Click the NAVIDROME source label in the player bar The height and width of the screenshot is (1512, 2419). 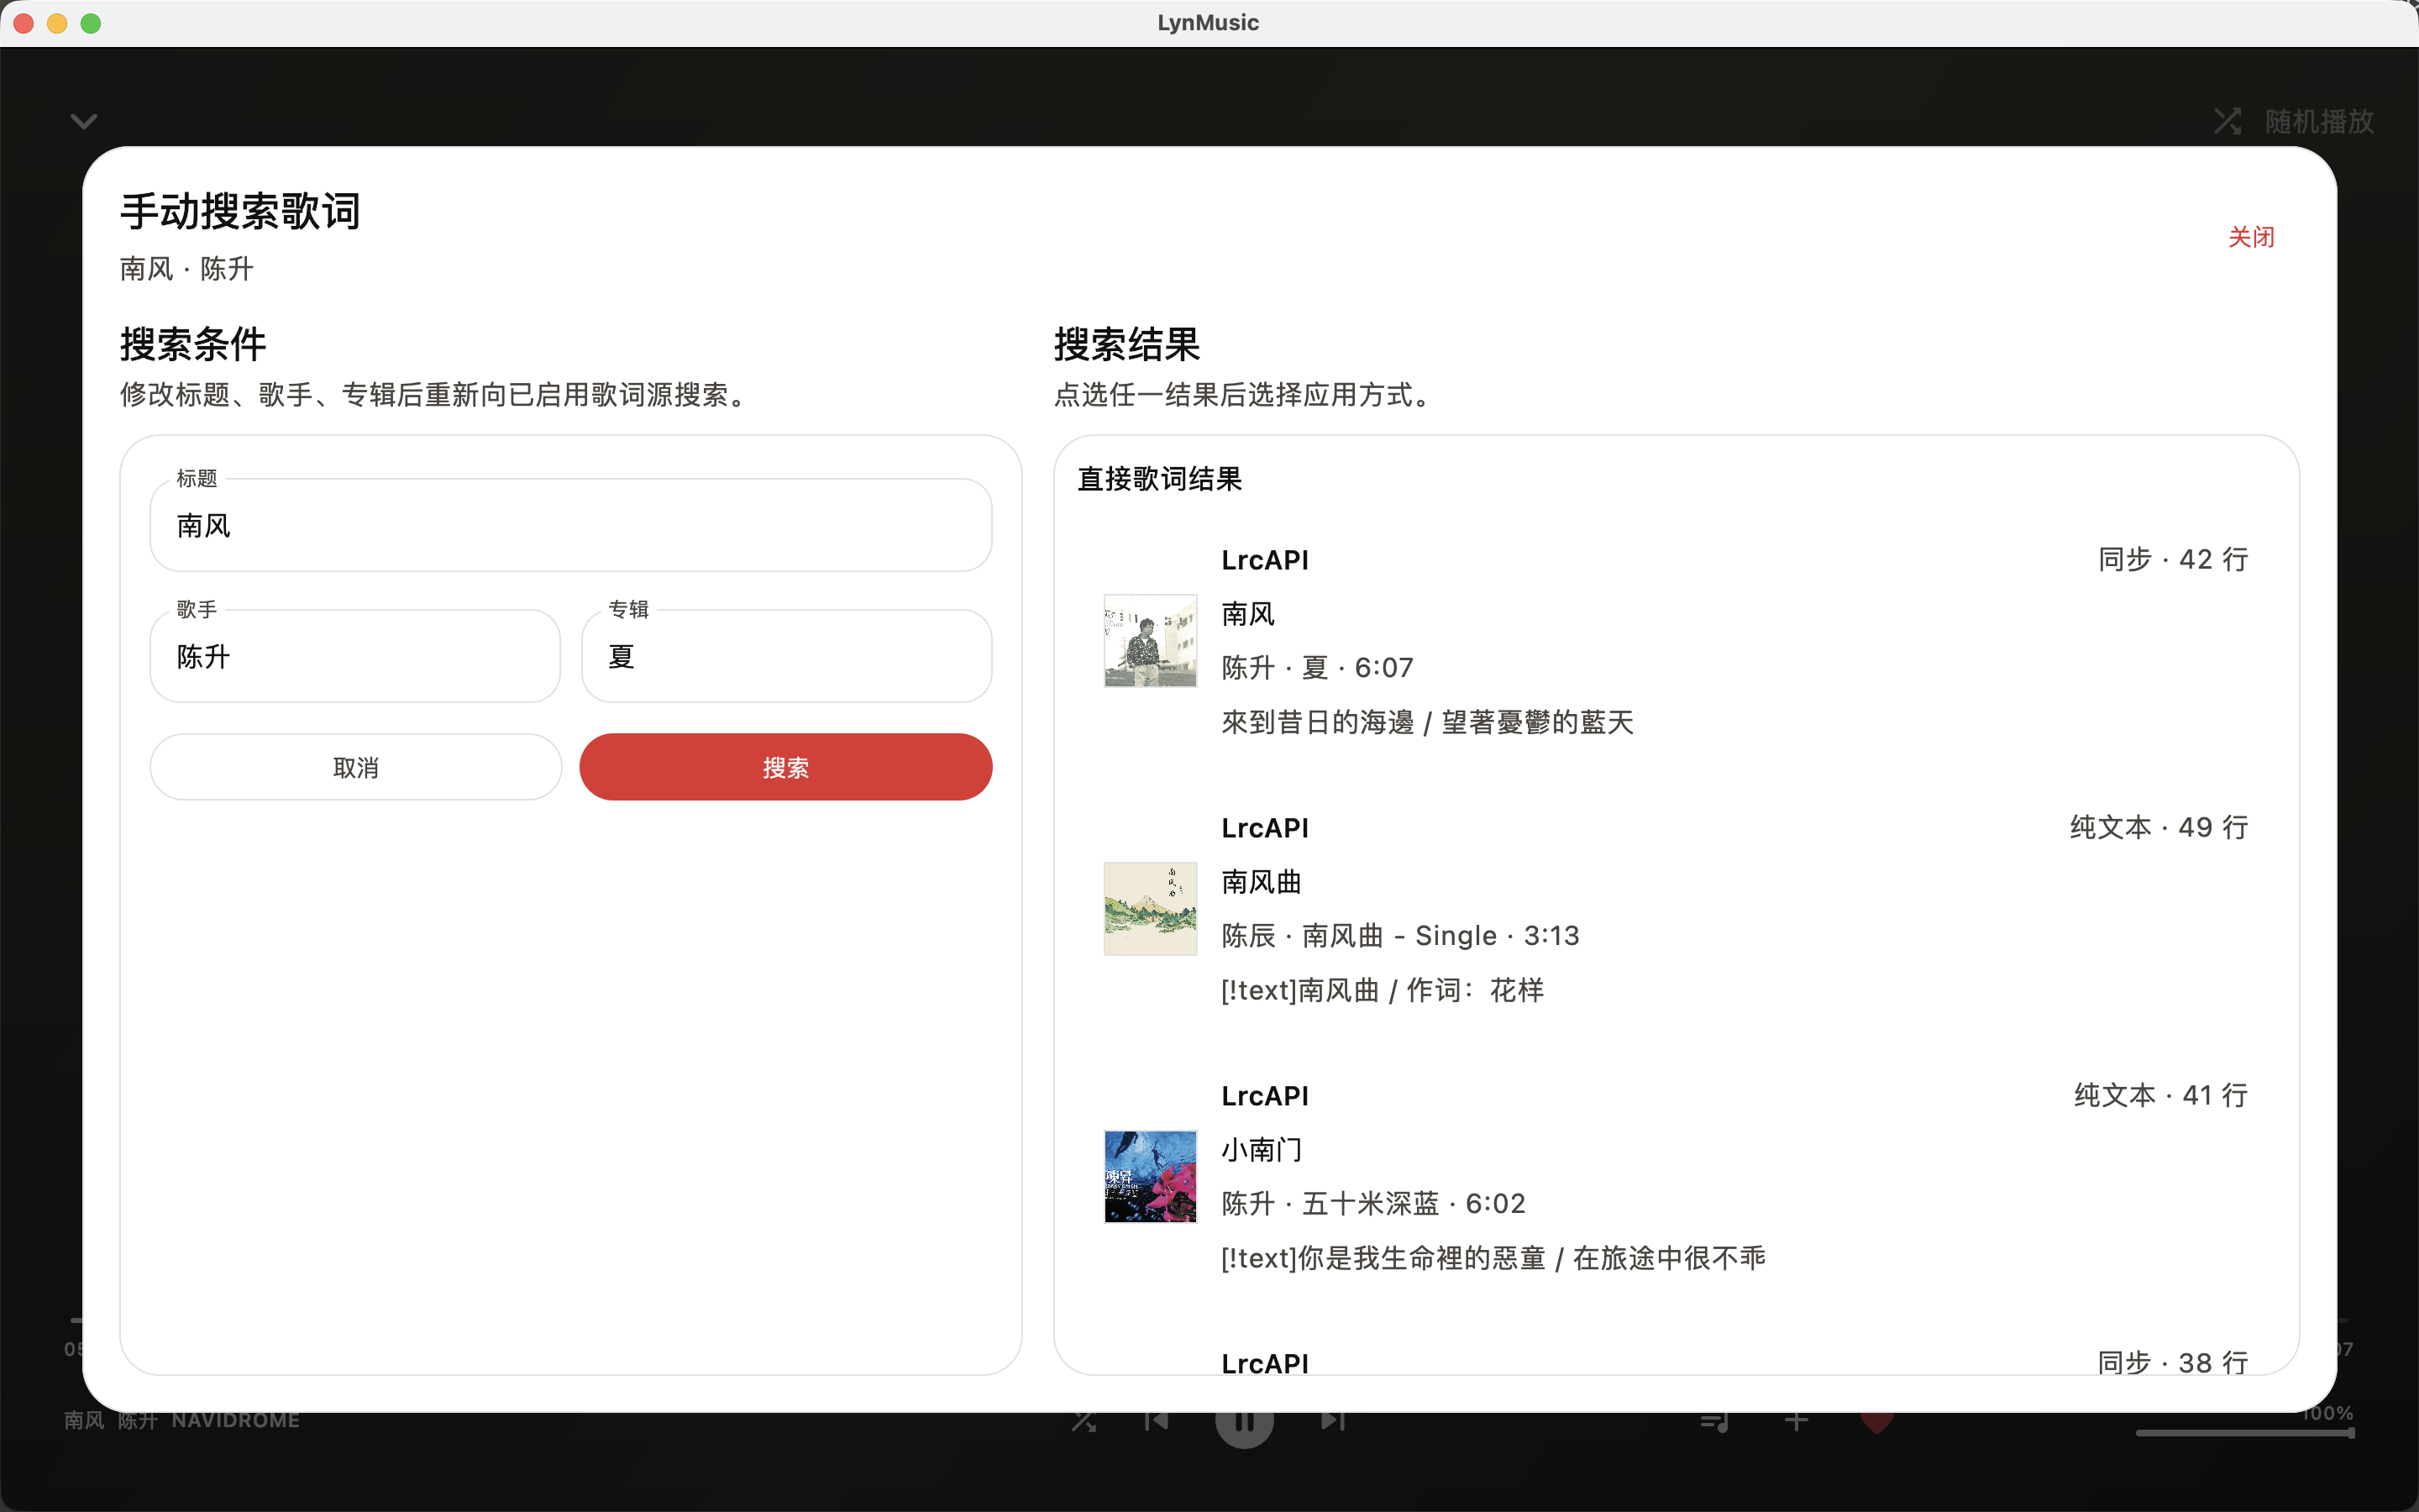tap(236, 1420)
